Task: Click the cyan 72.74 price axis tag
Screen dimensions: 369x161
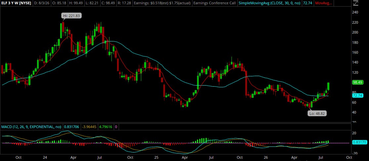Action: [x=358, y=95]
